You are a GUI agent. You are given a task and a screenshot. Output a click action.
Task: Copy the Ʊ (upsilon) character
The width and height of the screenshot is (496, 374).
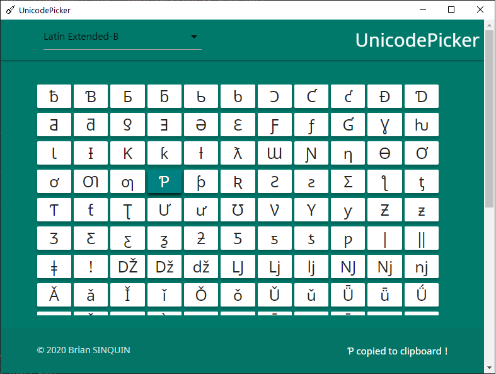click(238, 209)
